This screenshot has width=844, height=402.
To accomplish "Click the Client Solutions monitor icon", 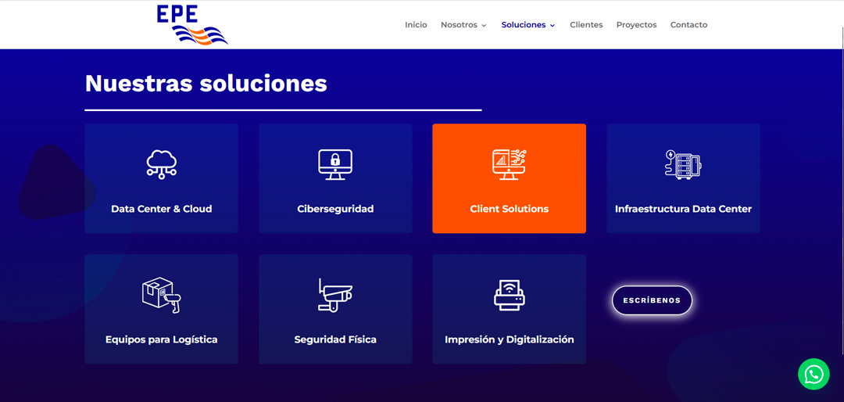I will 509,164.
